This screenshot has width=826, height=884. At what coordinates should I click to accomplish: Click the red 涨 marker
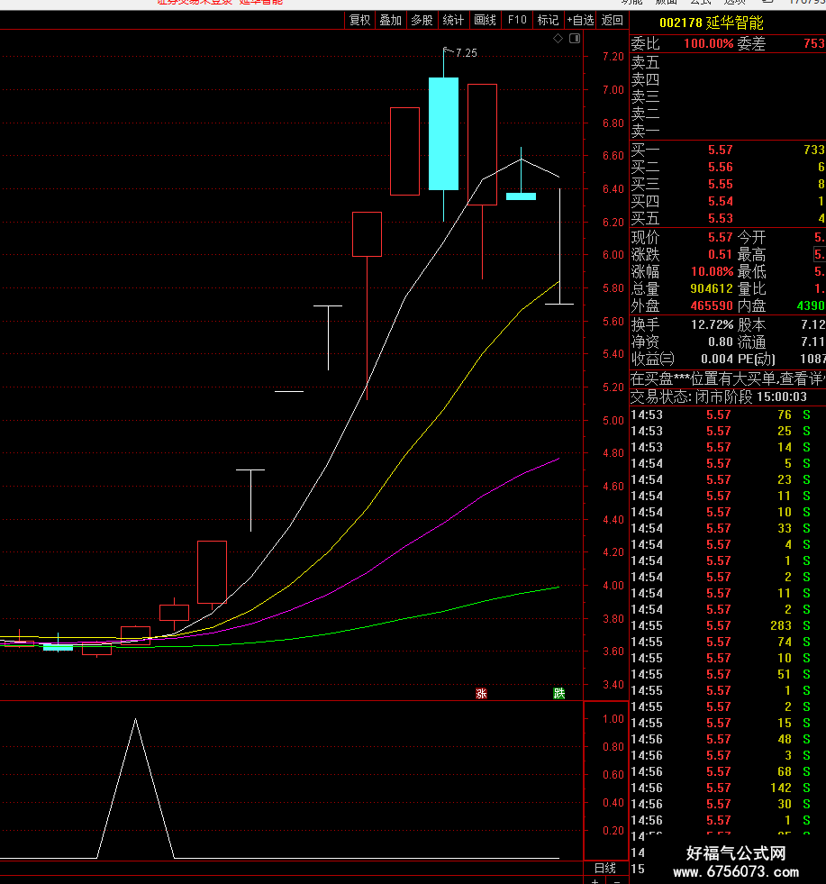pos(481,694)
